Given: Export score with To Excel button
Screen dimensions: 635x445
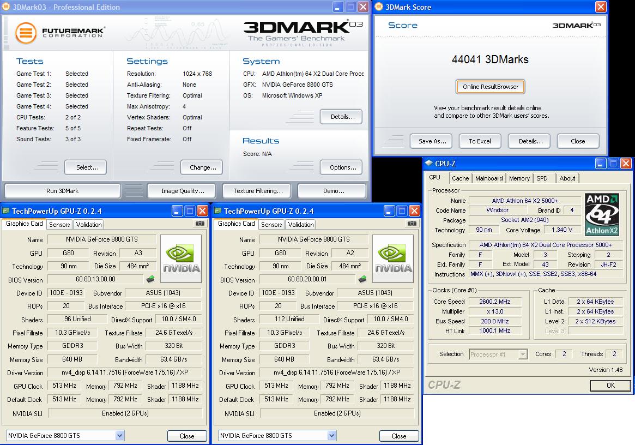Looking at the screenshot, I should click(x=480, y=141).
